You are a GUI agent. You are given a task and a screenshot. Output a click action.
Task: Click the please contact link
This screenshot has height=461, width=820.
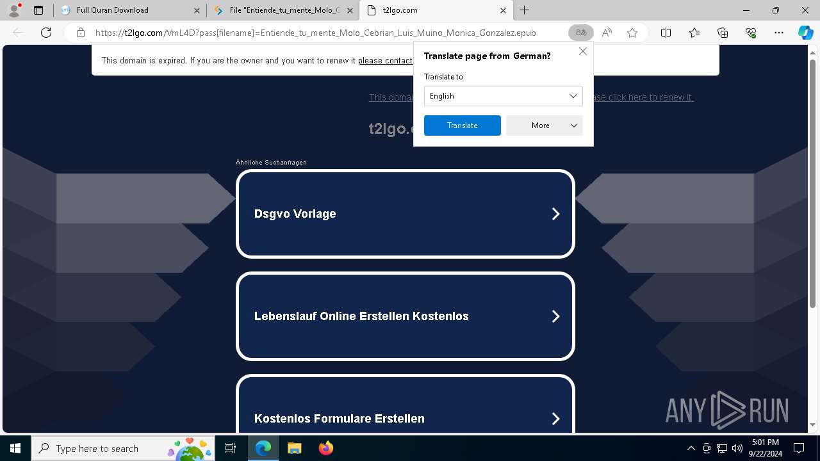pos(385,60)
